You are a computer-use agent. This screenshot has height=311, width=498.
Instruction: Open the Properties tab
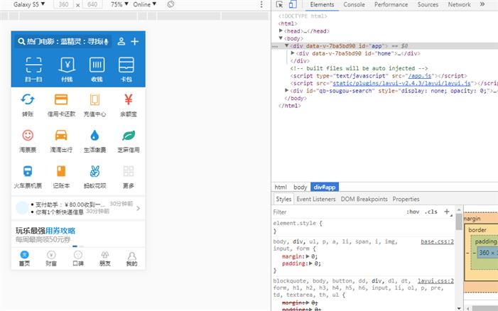click(x=406, y=199)
